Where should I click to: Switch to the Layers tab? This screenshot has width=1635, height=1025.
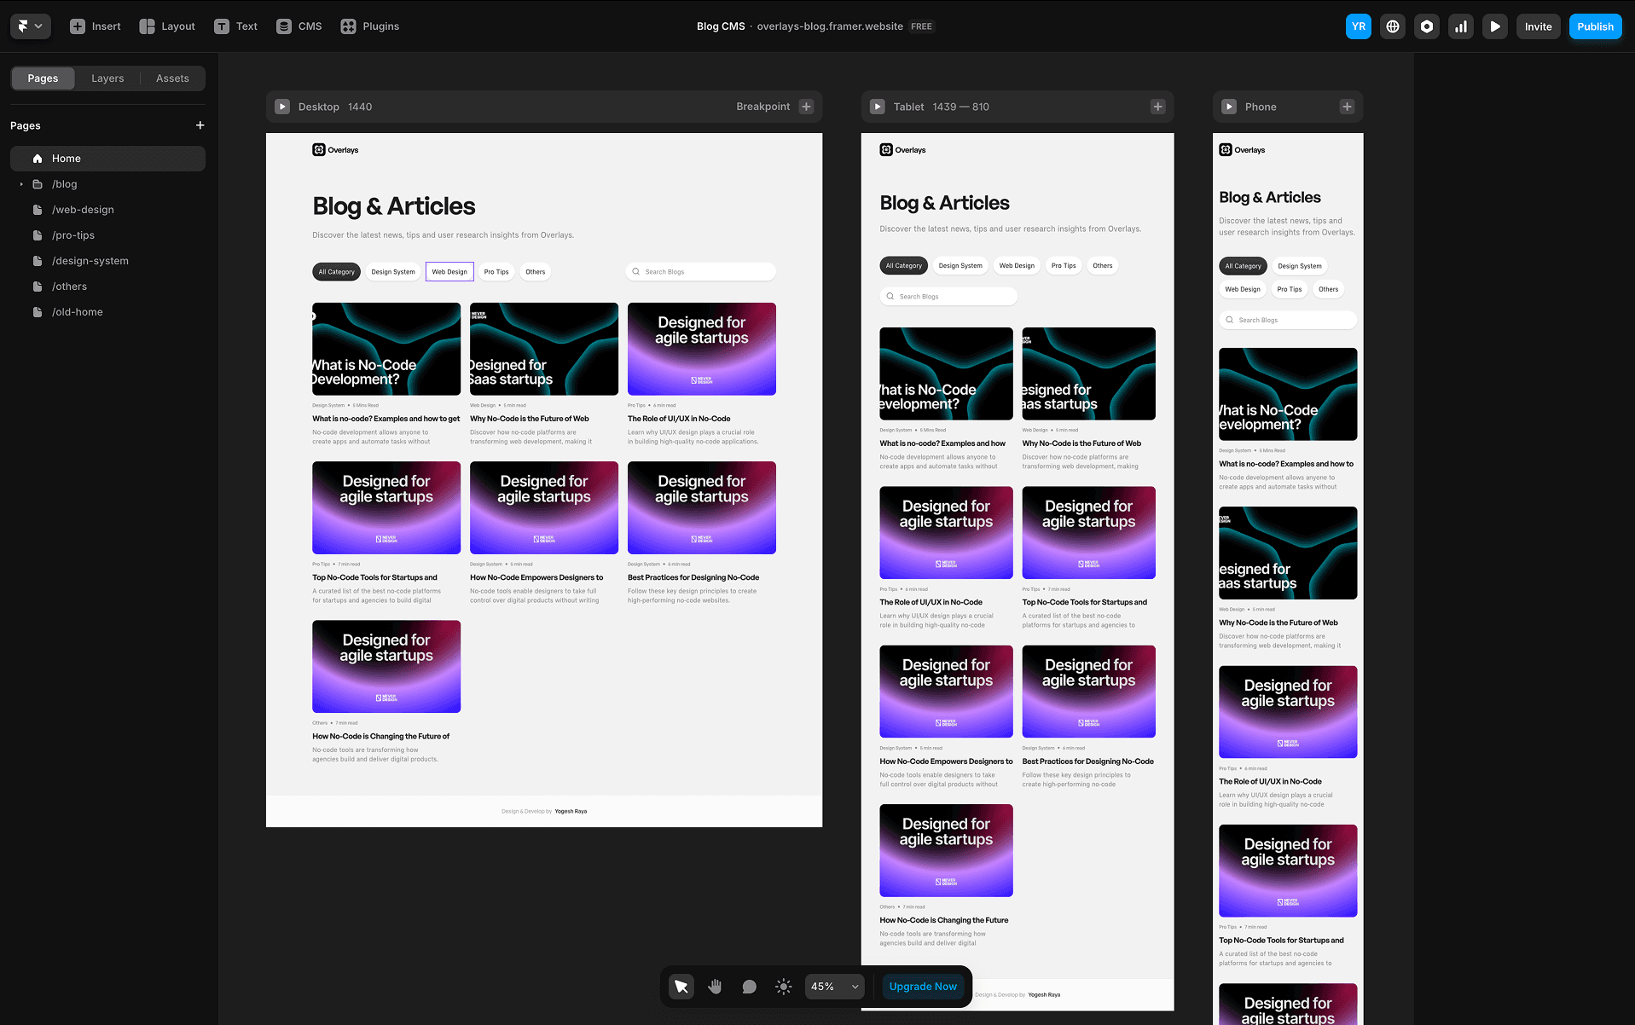coord(107,78)
